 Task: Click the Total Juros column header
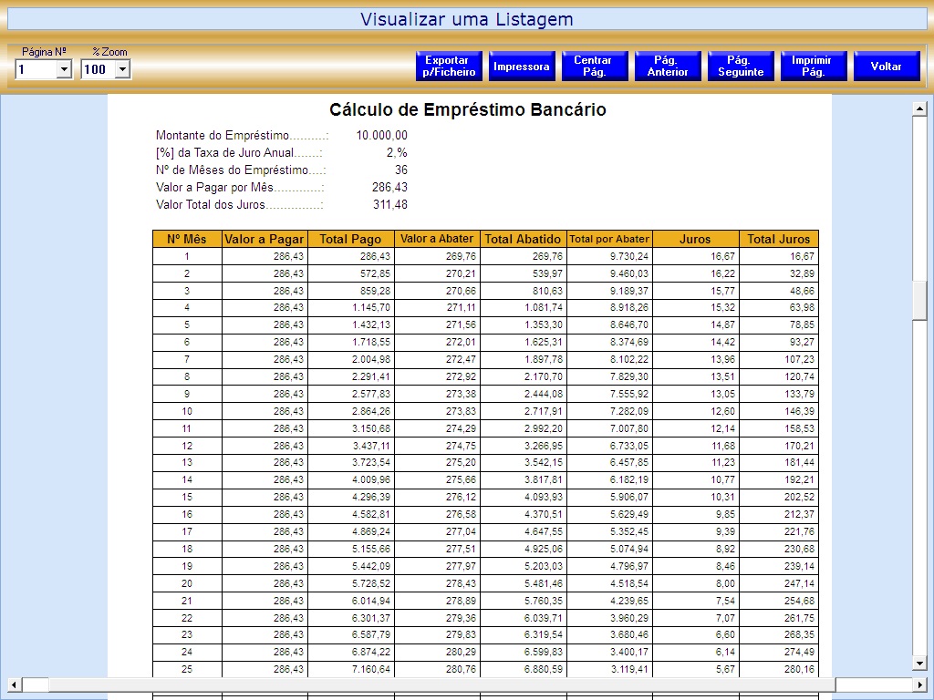[779, 239]
